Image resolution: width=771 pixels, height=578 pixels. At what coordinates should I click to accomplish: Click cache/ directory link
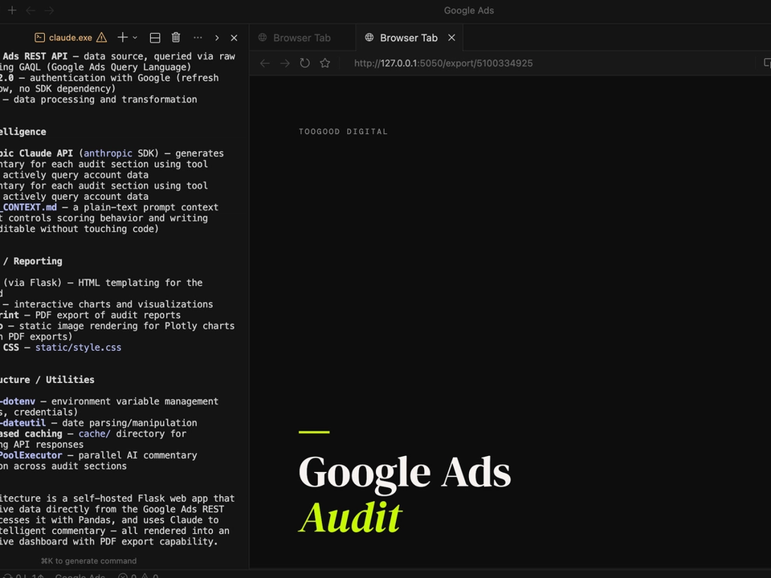[x=95, y=433]
